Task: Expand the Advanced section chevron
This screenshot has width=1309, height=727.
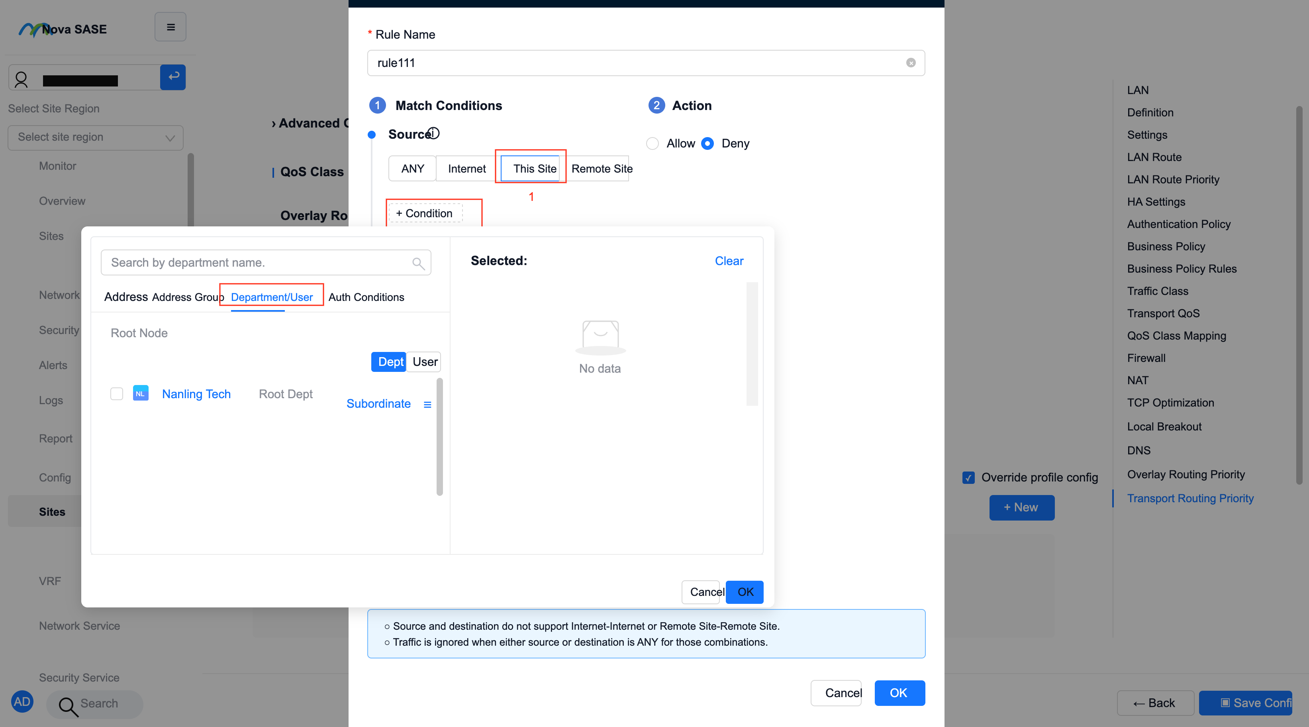Action: click(x=274, y=124)
